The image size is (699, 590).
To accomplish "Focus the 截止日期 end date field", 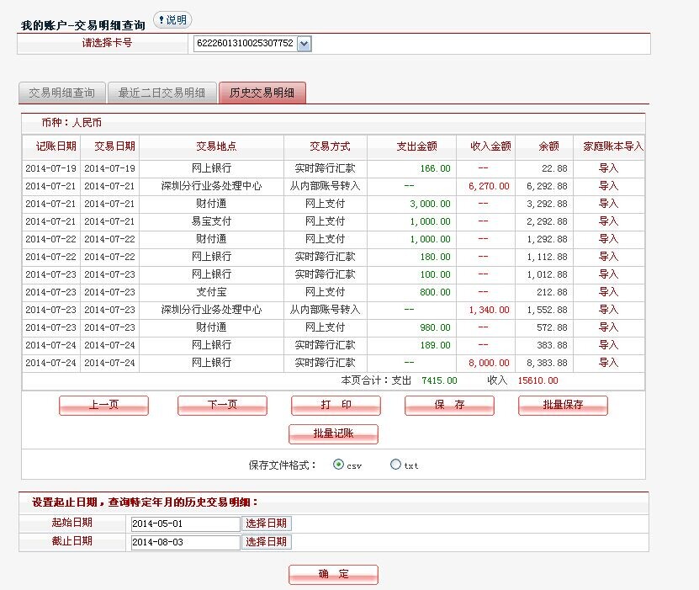I will (185, 542).
